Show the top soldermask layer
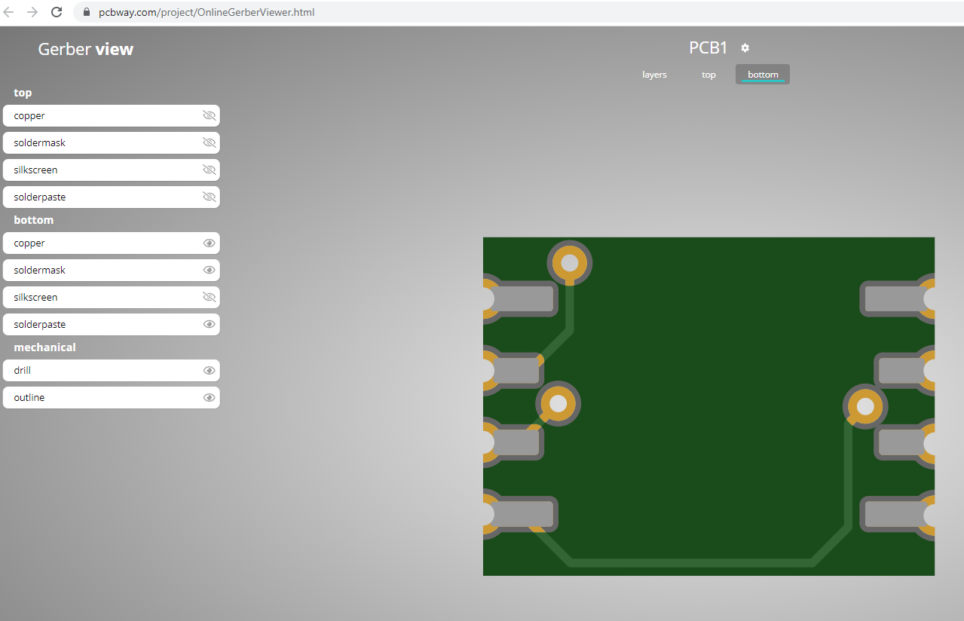 point(209,143)
